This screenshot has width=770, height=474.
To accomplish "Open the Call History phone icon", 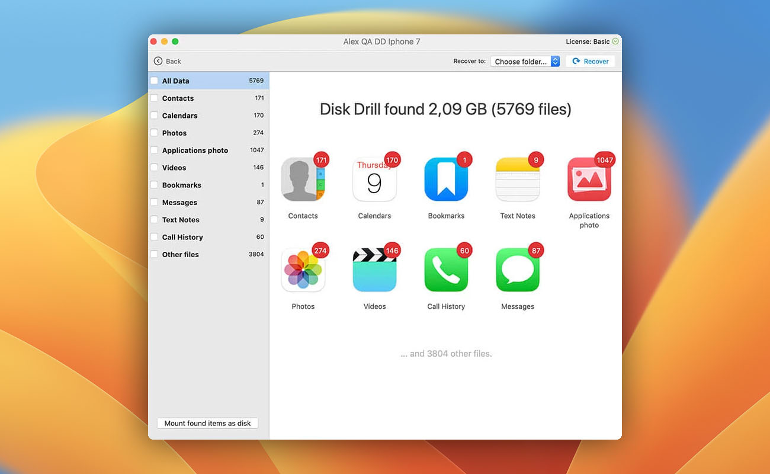I will 446,270.
